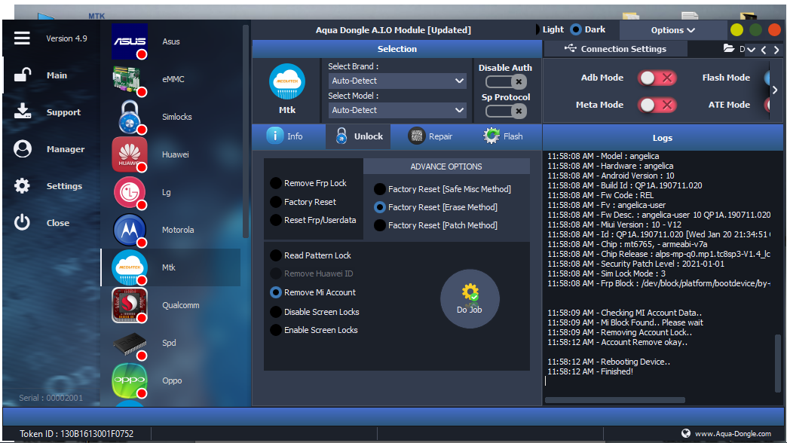787x443 pixels.
Task: Click the Simlocks padlock icon
Action: coord(129,117)
